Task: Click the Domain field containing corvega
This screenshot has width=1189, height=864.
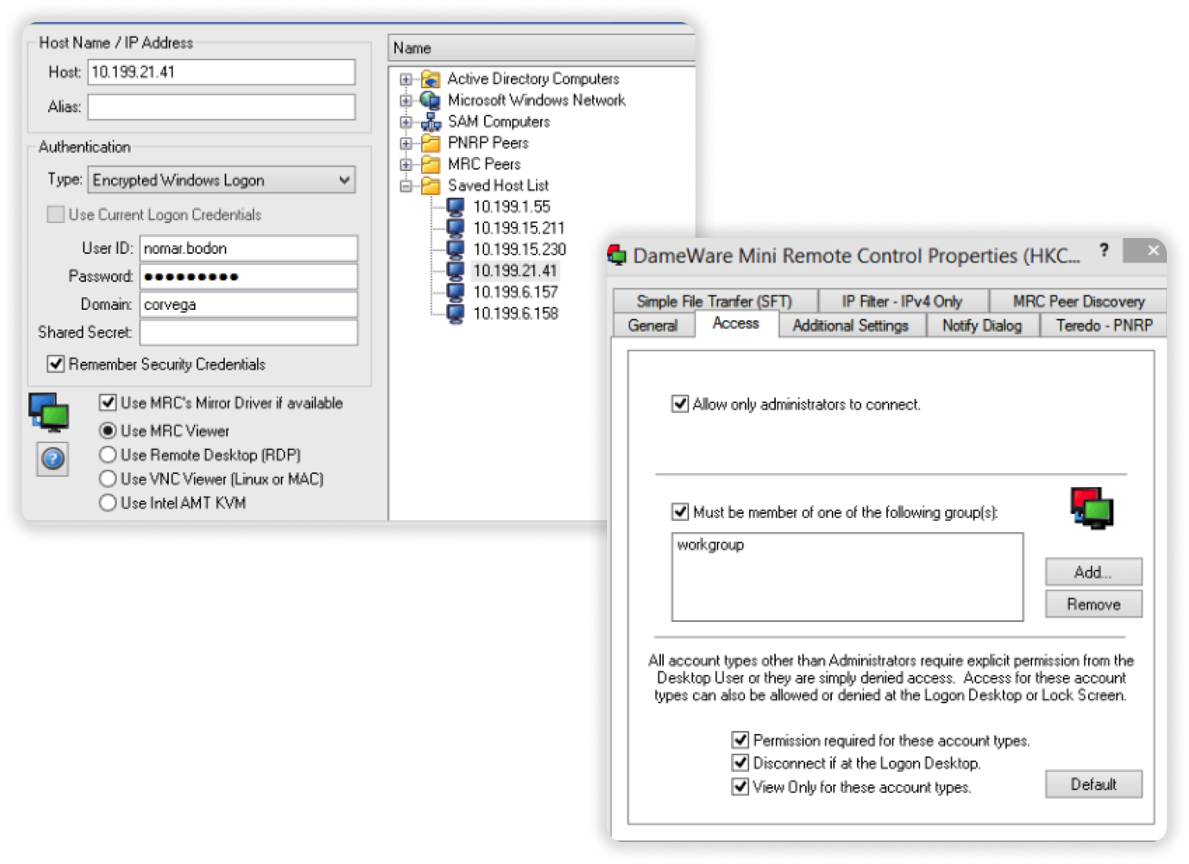Action: point(248,304)
